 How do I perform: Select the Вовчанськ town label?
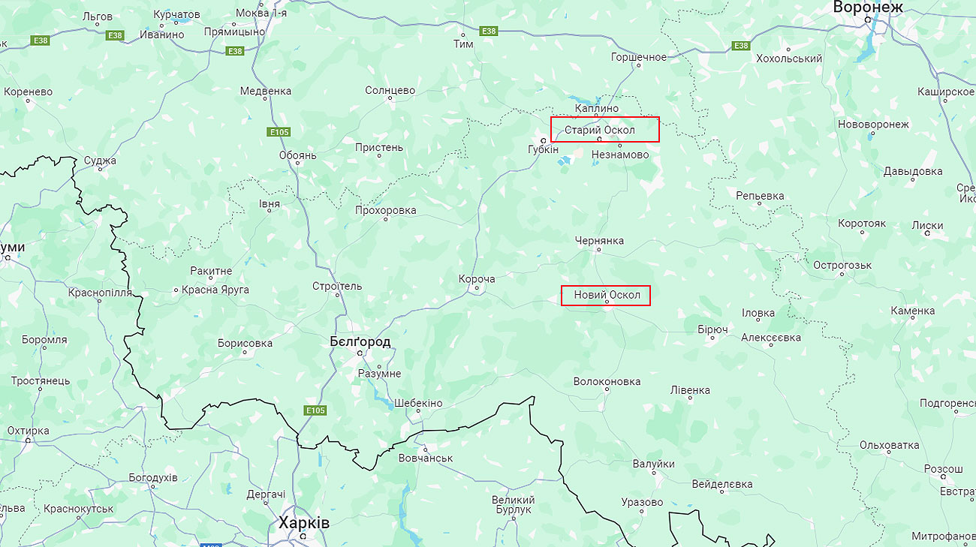point(426,458)
